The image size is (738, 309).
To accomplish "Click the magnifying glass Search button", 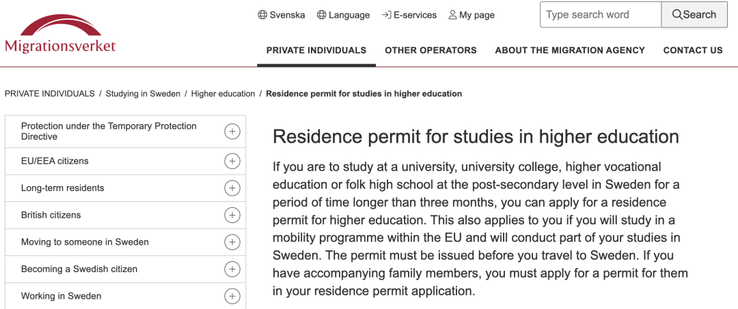I will [694, 14].
